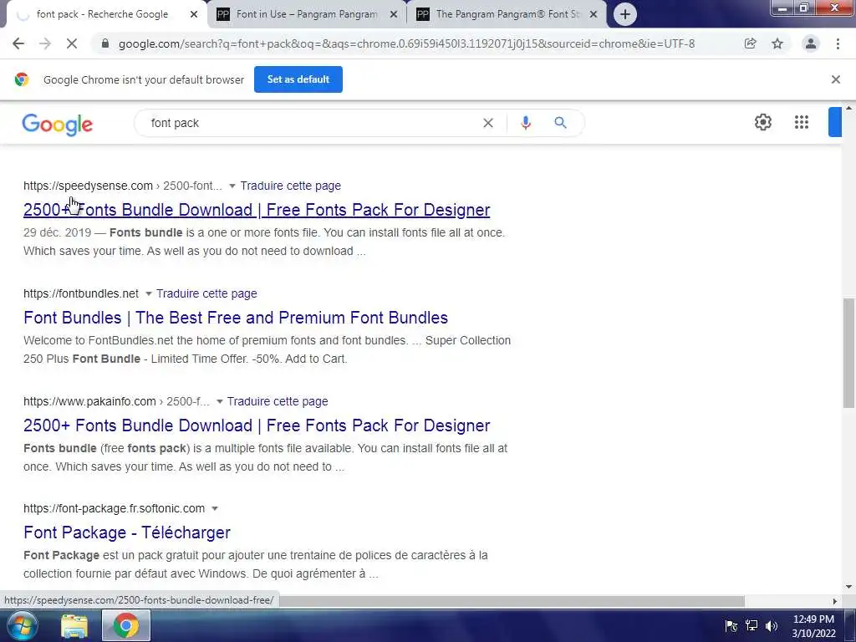
Task: Click the 'https://font-package.fr.softonic.com' URL text
Action: click(x=114, y=509)
